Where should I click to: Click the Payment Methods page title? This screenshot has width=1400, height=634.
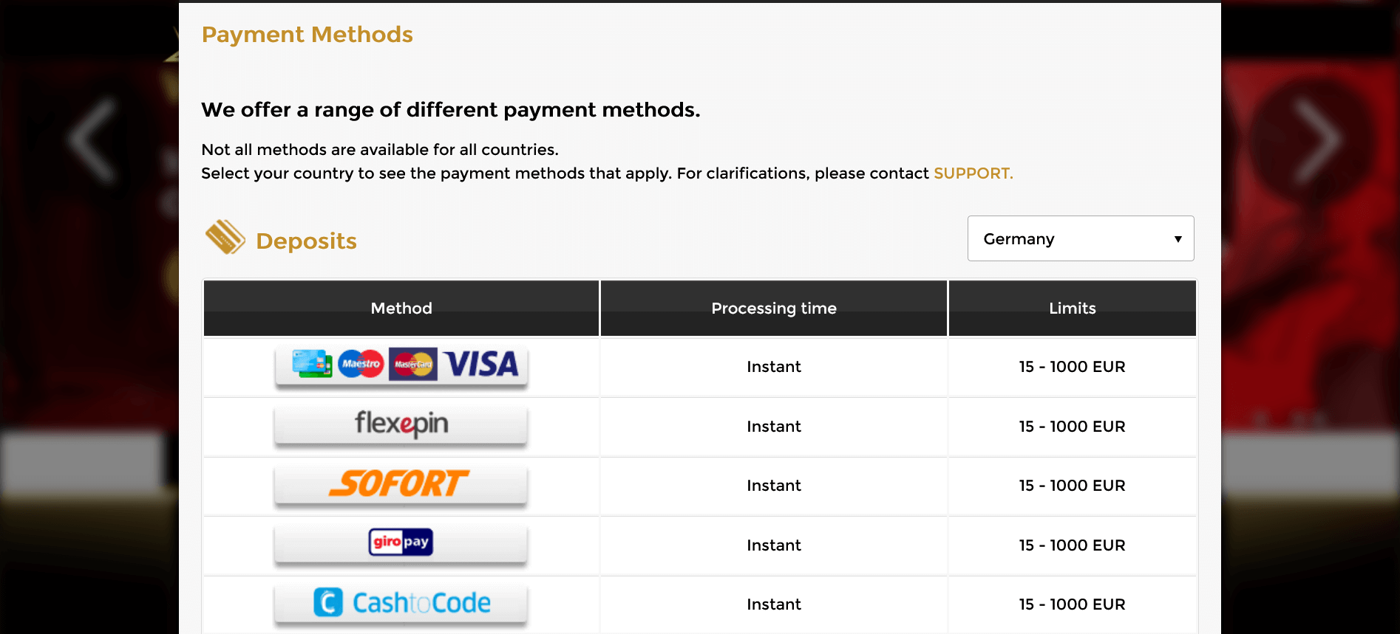coord(307,35)
